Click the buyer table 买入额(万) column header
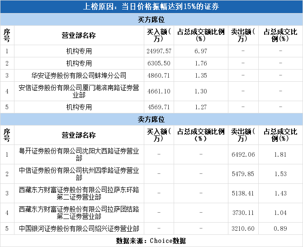Viewport: 303px width, 247px height. [x=159, y=35]
